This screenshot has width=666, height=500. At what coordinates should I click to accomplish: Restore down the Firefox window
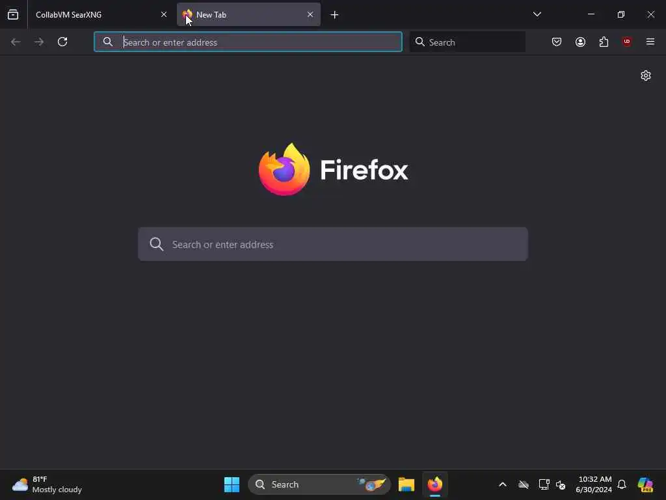[x=621, y=14]
